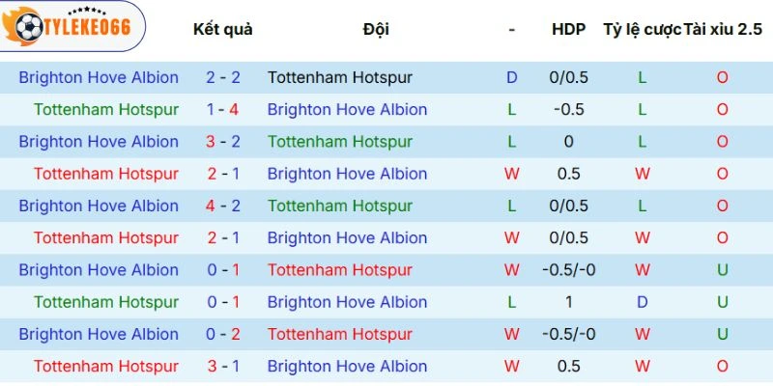
Task: Click Brighton Hove Albion in the 1 - 4 row
Action: (347, 109)
